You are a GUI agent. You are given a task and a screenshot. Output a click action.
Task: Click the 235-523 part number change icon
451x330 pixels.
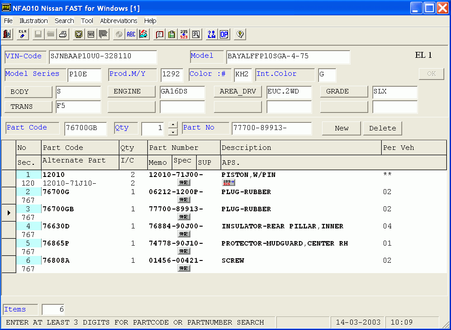click(x=184, y=34)
